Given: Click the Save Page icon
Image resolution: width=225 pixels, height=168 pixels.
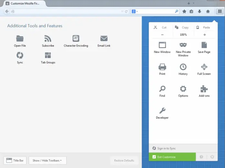Looking at the screenshot, I should tap(204, 45).
